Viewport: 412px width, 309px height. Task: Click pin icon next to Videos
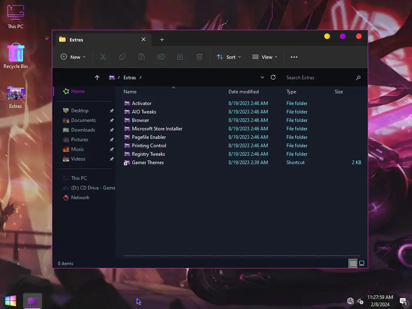point(112,159)
